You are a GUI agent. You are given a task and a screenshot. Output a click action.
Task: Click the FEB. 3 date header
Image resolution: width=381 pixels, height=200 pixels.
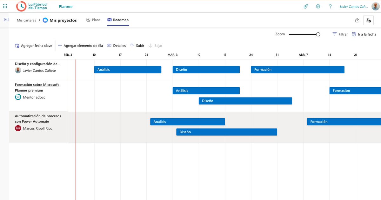pyautogui.click(x=68, y=55)
